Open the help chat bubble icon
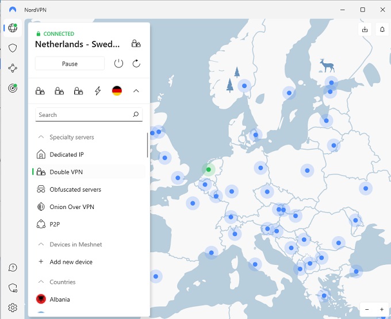 [13, 268]
